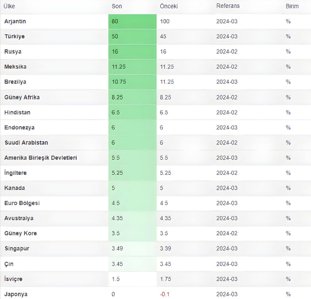Select the Brezilya row link
Viewport: 311px width, 299px height.
[15, 82]
